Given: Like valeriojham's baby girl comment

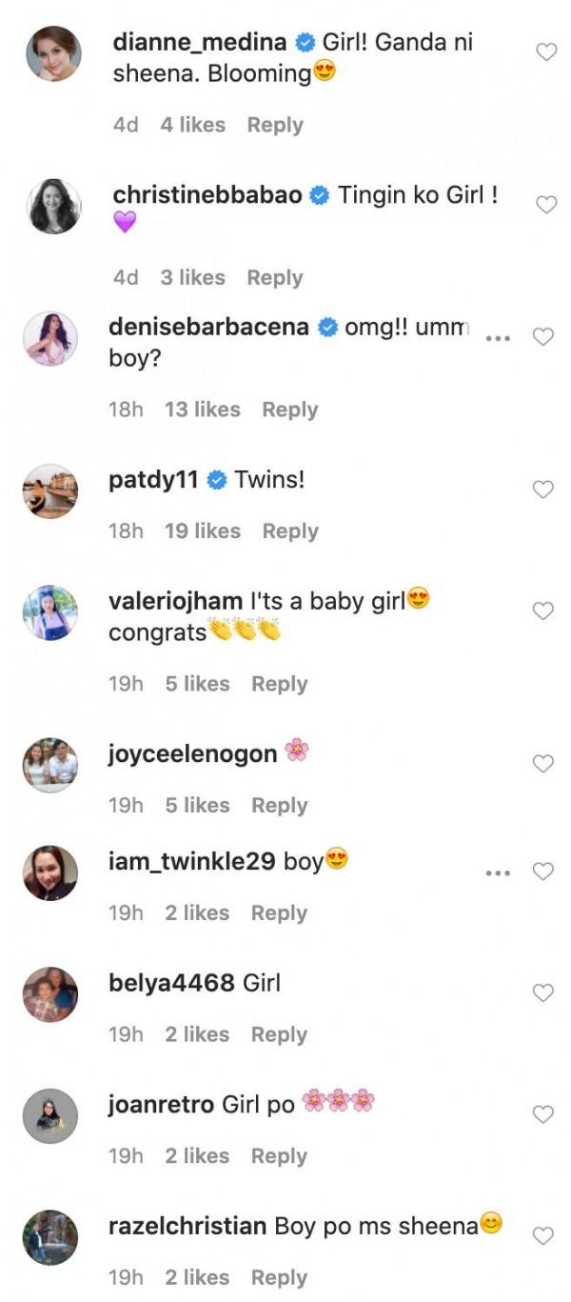Looking at the screenshot, I should (542, 611).
